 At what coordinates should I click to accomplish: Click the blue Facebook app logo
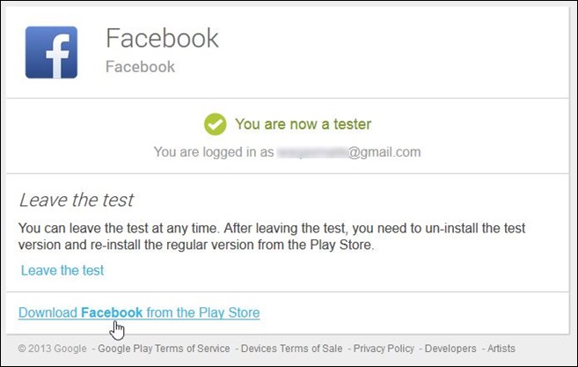51,52
